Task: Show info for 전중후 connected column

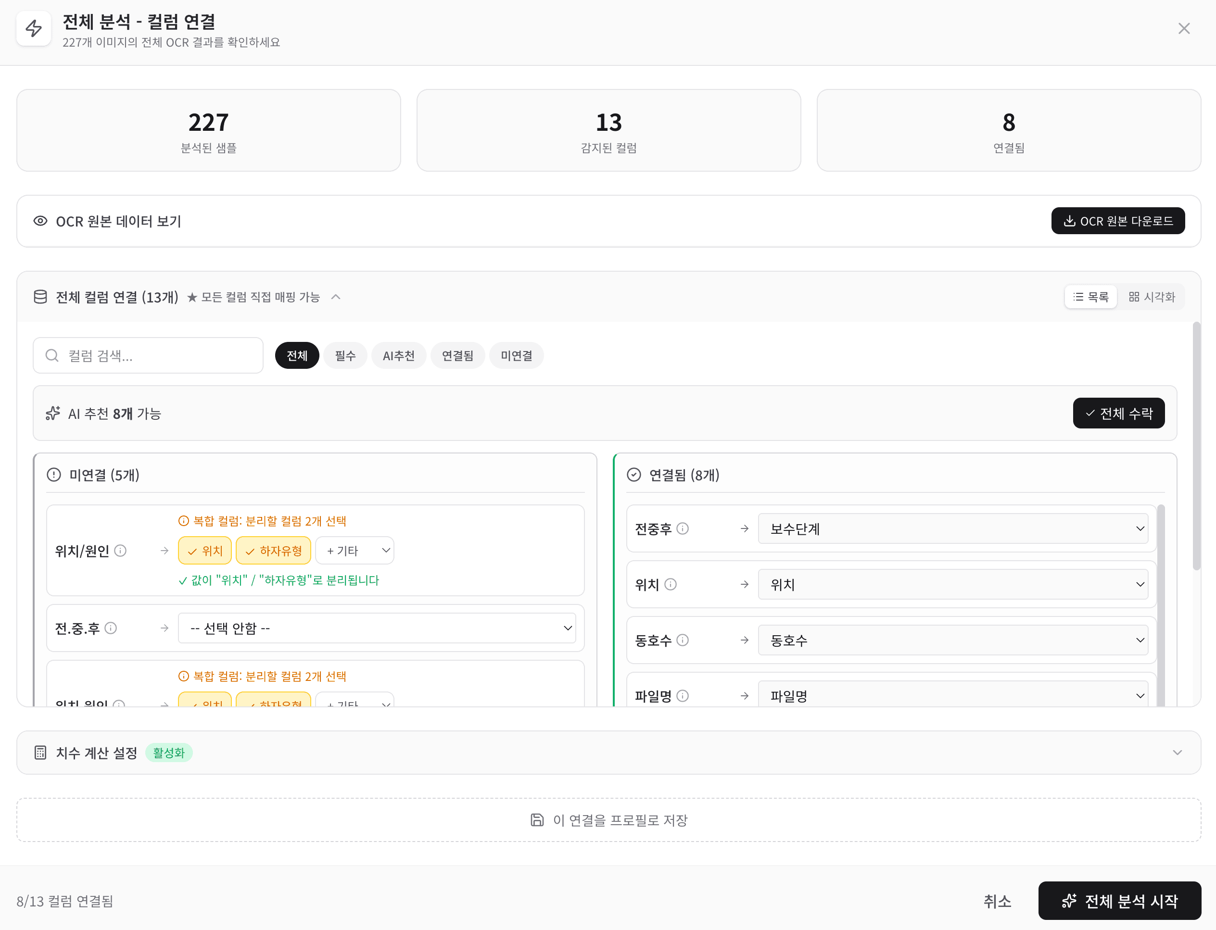Action: coord(683,528)
